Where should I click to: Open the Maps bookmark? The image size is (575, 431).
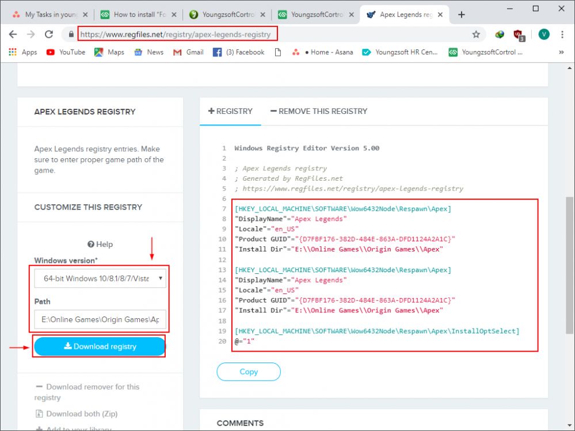click(109, 52)
